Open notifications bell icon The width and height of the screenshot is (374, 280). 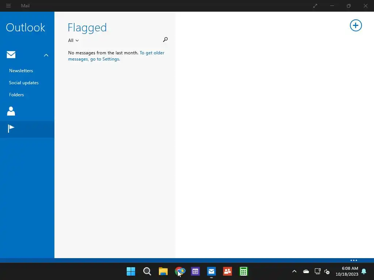[x=364, y=271]
